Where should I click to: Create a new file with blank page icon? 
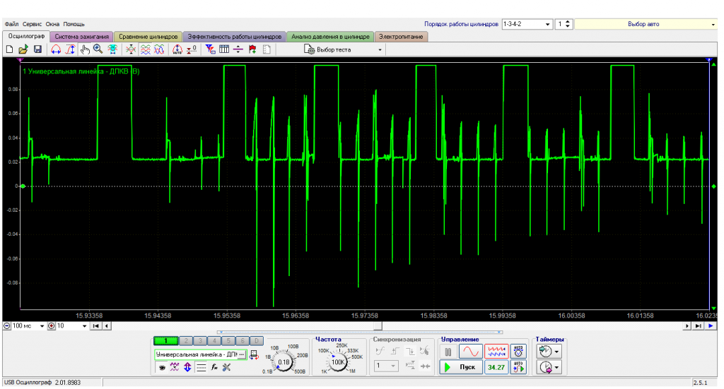coord(10,49)
